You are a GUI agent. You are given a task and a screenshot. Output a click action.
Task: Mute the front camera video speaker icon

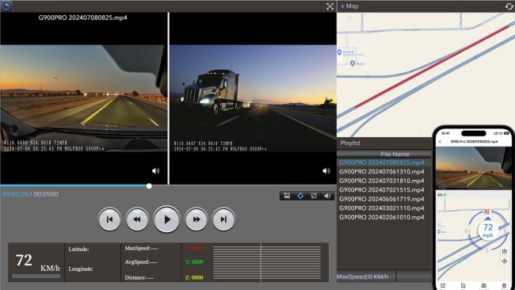pyautogui.click(x=155, y=171)
